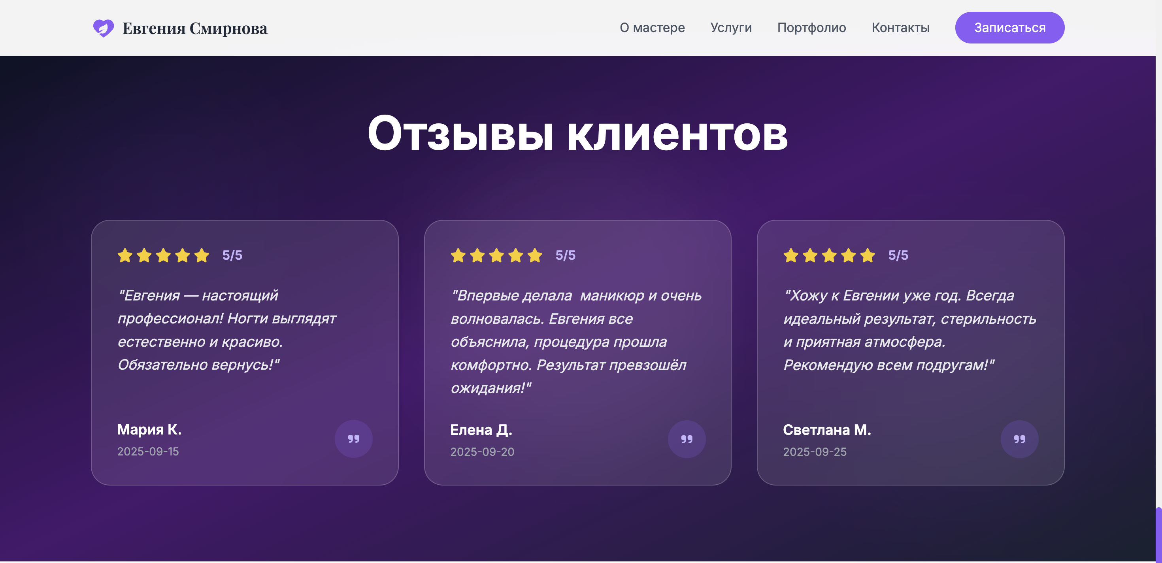Click fifth star in Елена Д. review
Image resolution: width=1162 pixels, height=563 pixels.
click(534, 255)
